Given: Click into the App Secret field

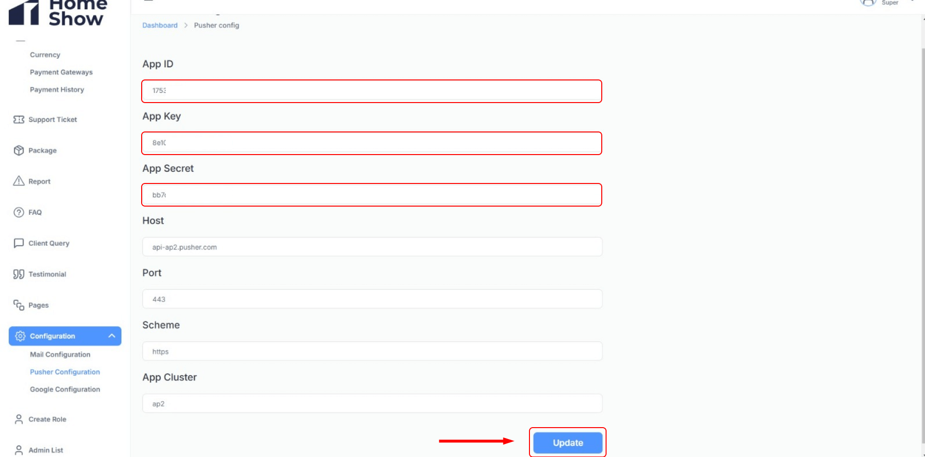Looking at the screenshot, I should tap(371, 195).
